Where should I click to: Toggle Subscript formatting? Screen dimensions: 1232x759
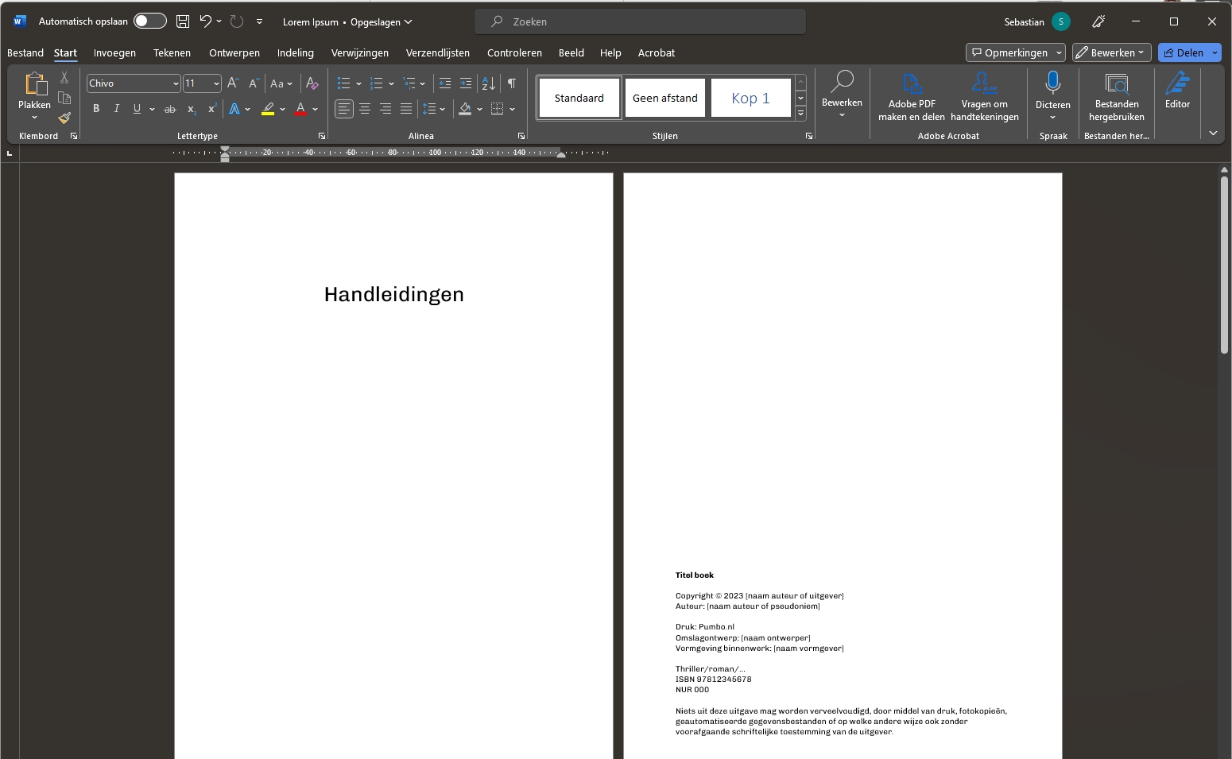[x=192, y=109]
